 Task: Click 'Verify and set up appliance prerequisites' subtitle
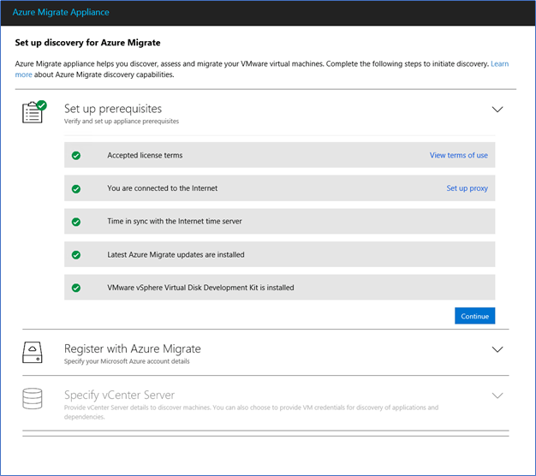tap(122, 121)
